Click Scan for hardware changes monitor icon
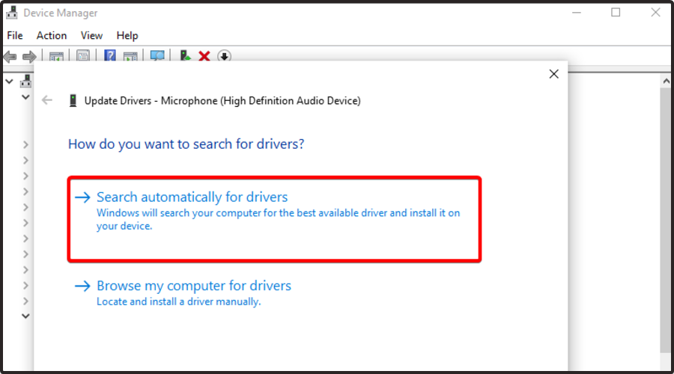Viewport: 674px width, 374px height. click(157, 56)
